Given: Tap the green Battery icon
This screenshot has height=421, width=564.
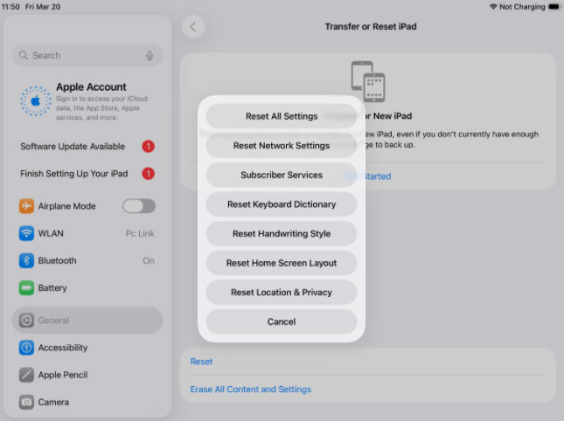Looking at the screenshot, I should (26, 287).
